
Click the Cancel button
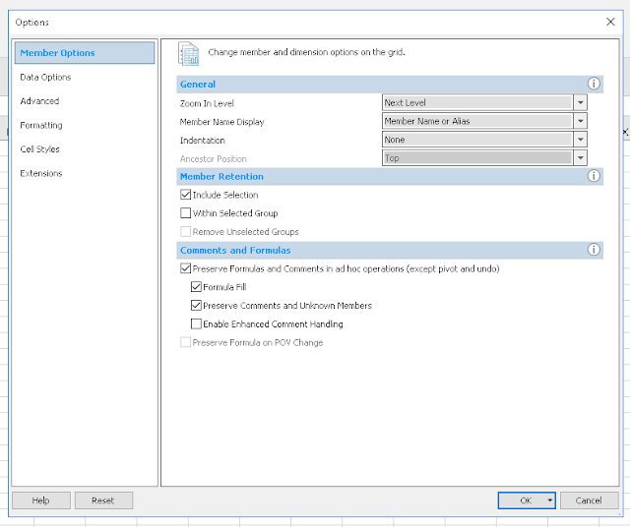coord(589,500)
